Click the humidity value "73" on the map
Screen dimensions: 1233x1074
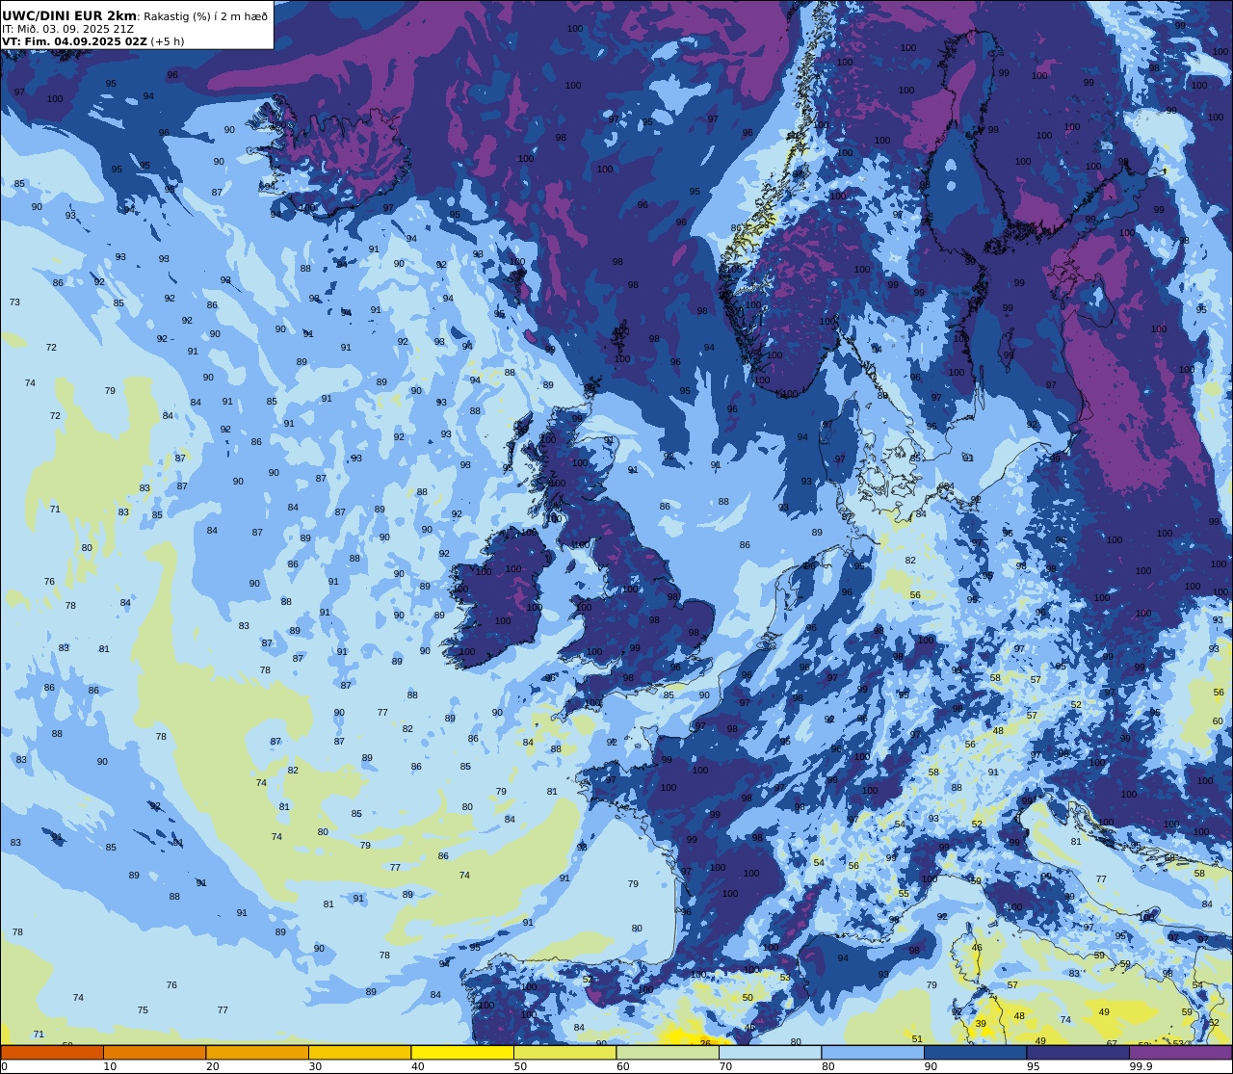point(14,302)
